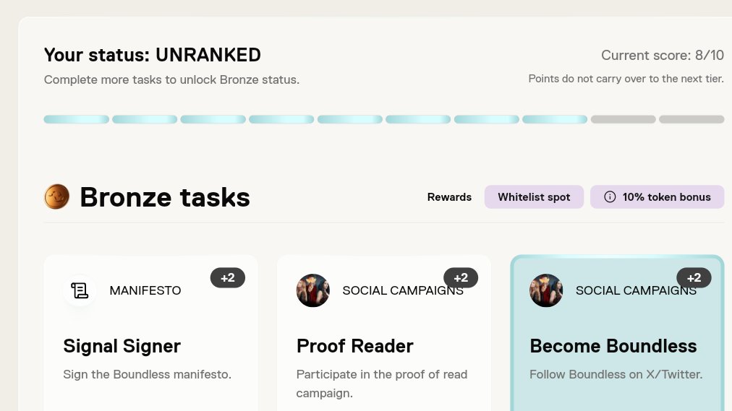Click the +2 badge on Signal Signer card
732x411 pixels.
tap(228, 277)
